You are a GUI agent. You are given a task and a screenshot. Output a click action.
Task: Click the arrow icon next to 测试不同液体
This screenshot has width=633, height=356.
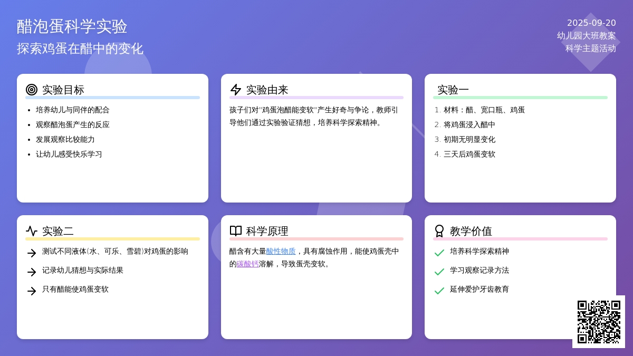pos(32,253)
